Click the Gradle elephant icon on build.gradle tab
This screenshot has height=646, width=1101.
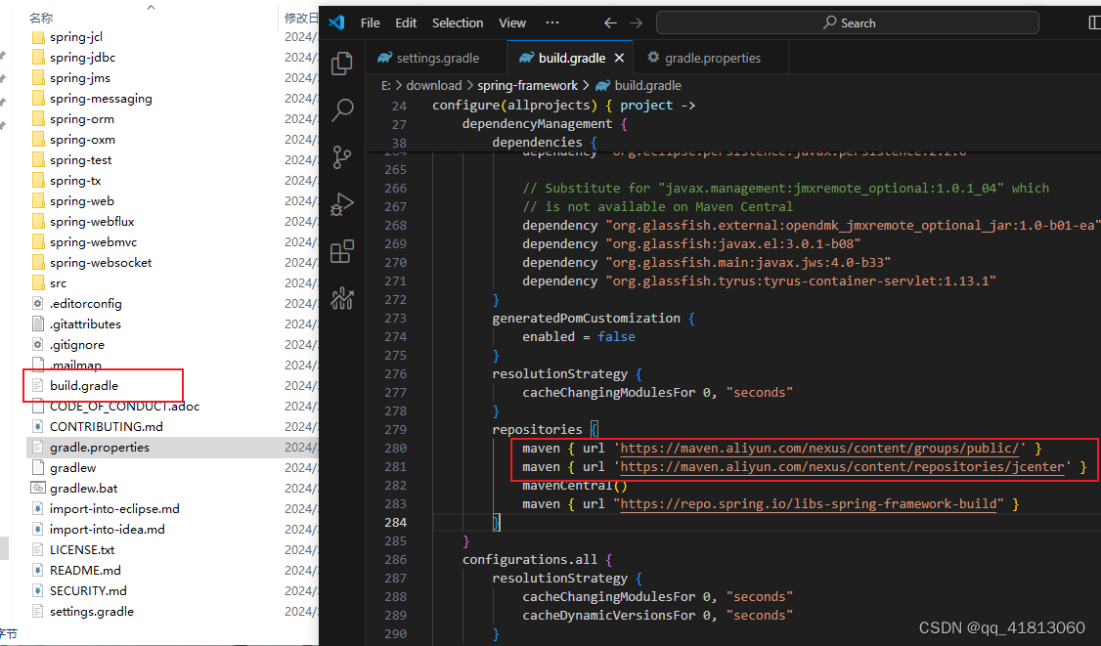point(528,58)
